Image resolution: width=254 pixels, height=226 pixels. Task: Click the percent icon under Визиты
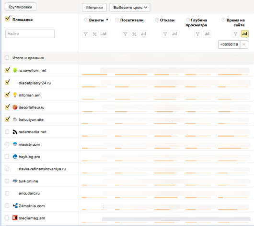pos(94,34)
